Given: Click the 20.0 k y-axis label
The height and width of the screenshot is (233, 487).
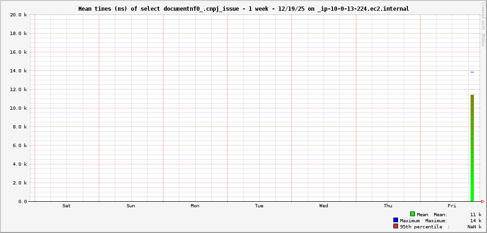Looking at the screenshot, I should pyautogui.click(x=19, y=15).
